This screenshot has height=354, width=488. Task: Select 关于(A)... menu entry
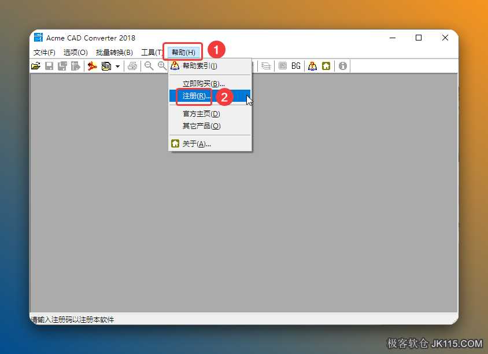210,144
